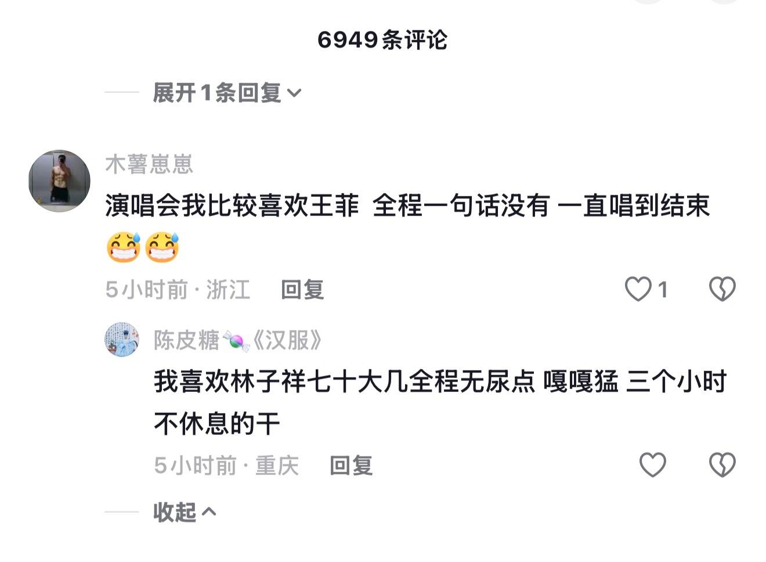Open username 陈皮糖《汉服》
This screenshot has height=562, width=766.
click(237, 340)
